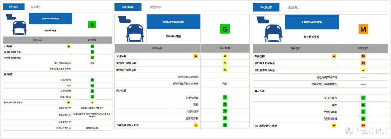Screen dimensions: 391x139
Task: Select 评价结果 tab in the middle panel
Action: [128, 7]
